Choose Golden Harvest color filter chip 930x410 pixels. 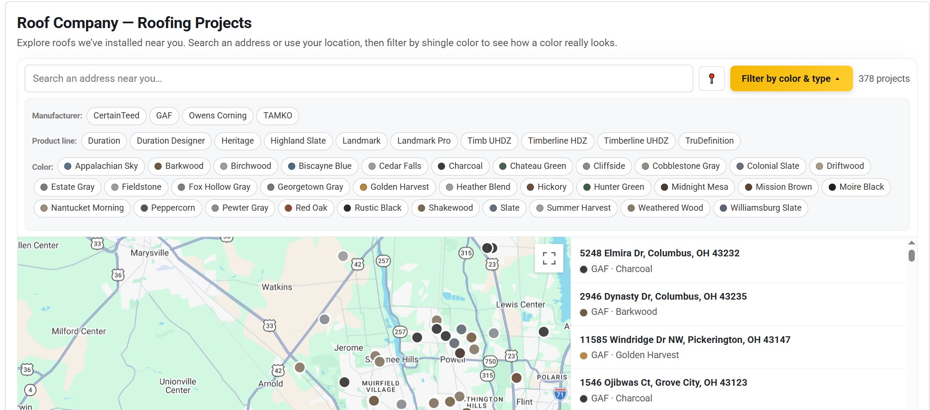point(395,187)
